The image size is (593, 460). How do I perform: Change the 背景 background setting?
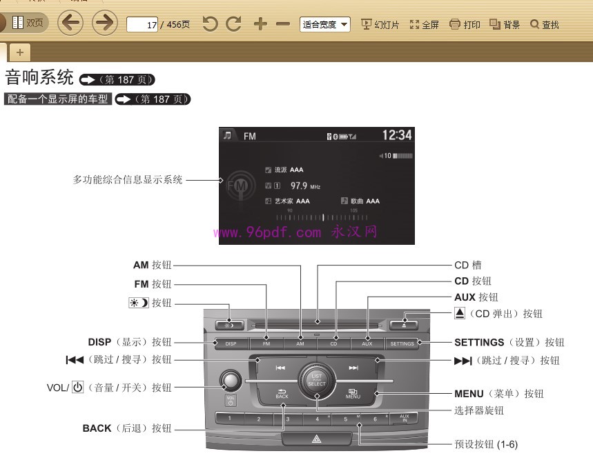(505, 23)
